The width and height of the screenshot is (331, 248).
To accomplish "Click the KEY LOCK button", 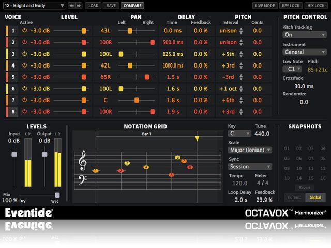I will tap(291, 6).
